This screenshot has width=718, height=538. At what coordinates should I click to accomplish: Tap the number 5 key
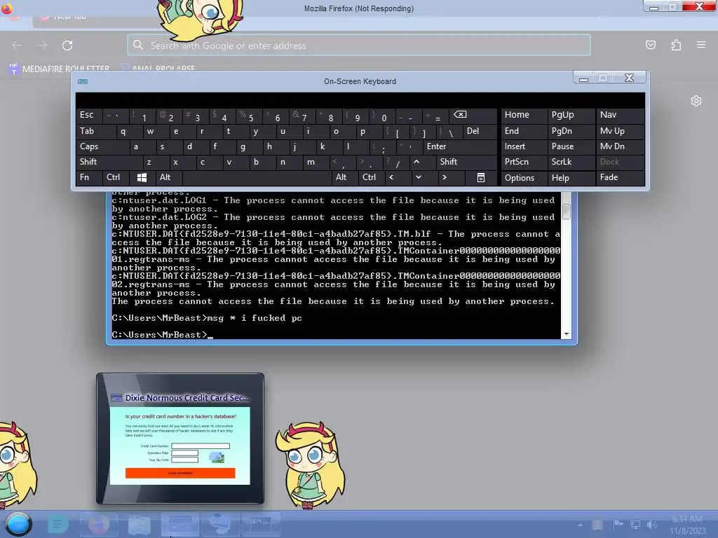coord(250,116)
